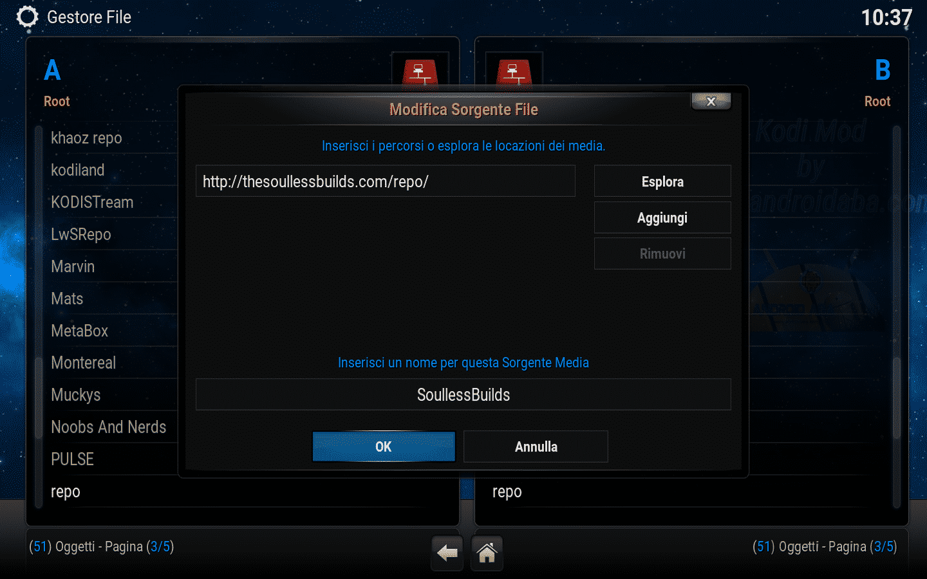This screenshot has height=579, width=927.
Task: Click the Esplora button
Action: [x=662, y=181]
